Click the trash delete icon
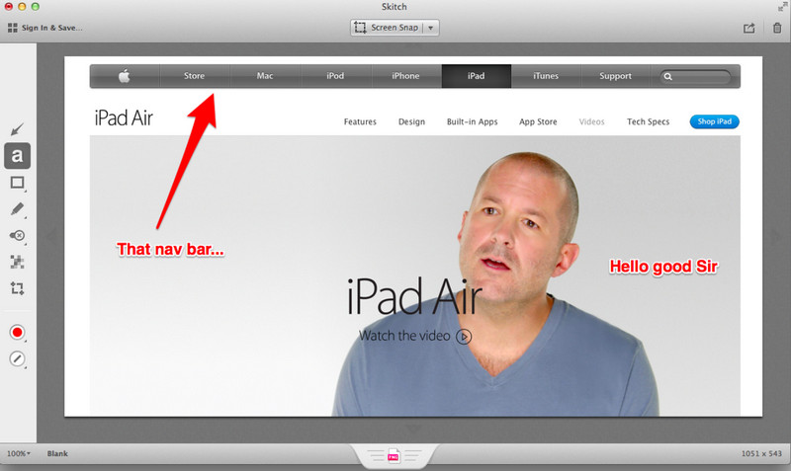Screen dimensions: 791x471 coord(776,28)
